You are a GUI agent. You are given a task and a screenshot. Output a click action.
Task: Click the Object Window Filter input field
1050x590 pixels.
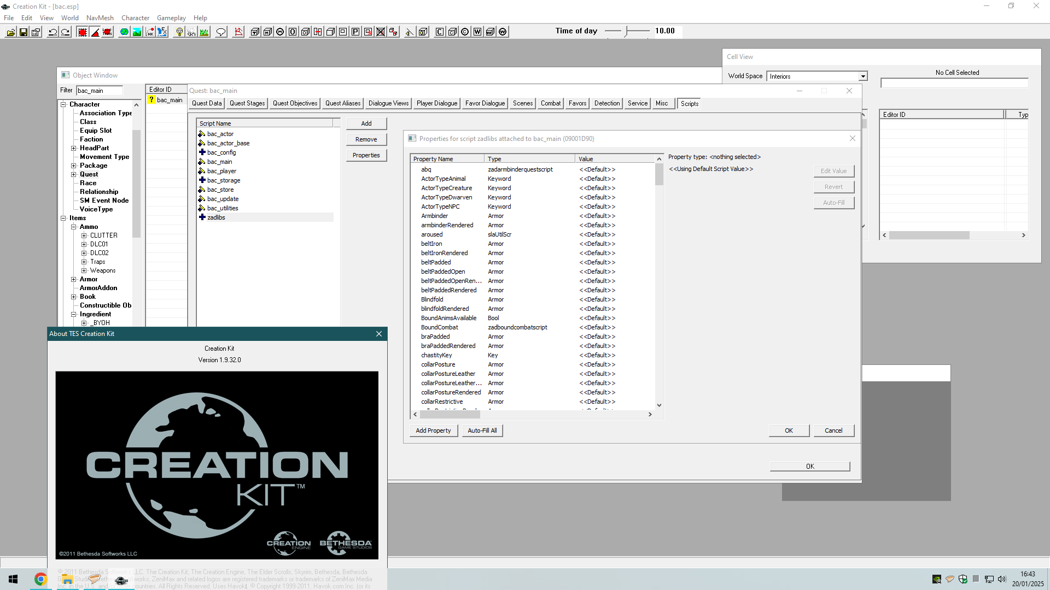[100, 91]
